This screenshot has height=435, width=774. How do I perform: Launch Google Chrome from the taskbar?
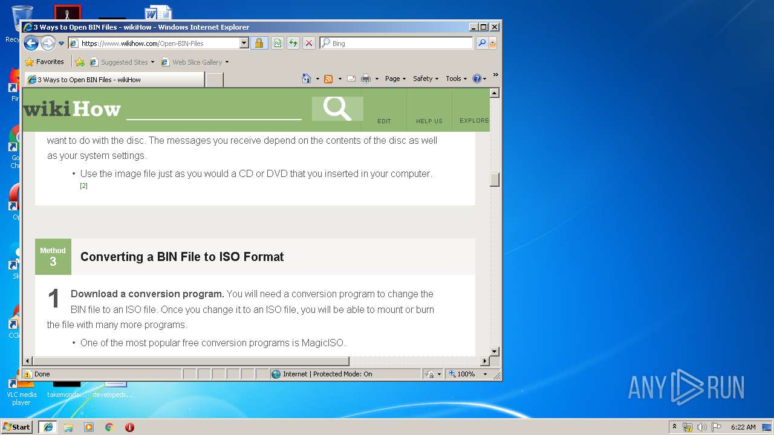pos(109,427)
